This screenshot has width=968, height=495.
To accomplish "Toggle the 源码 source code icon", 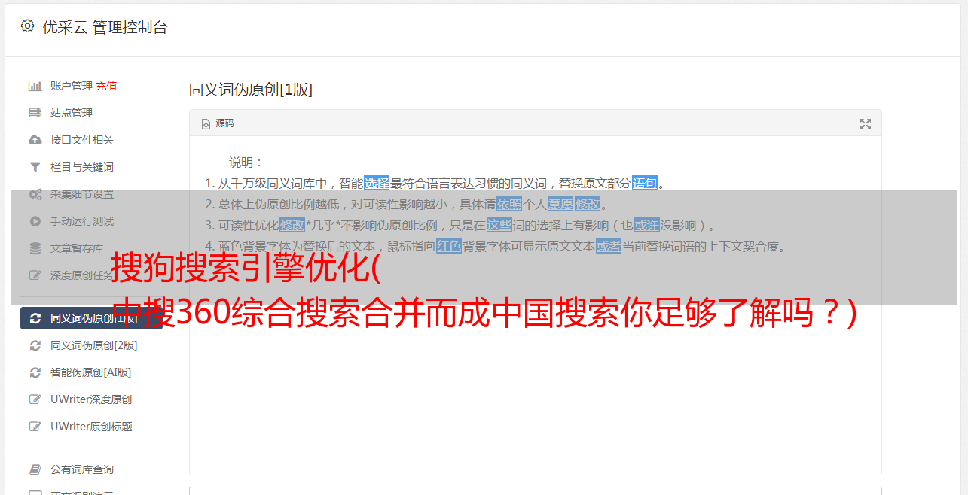I will 206,123.
